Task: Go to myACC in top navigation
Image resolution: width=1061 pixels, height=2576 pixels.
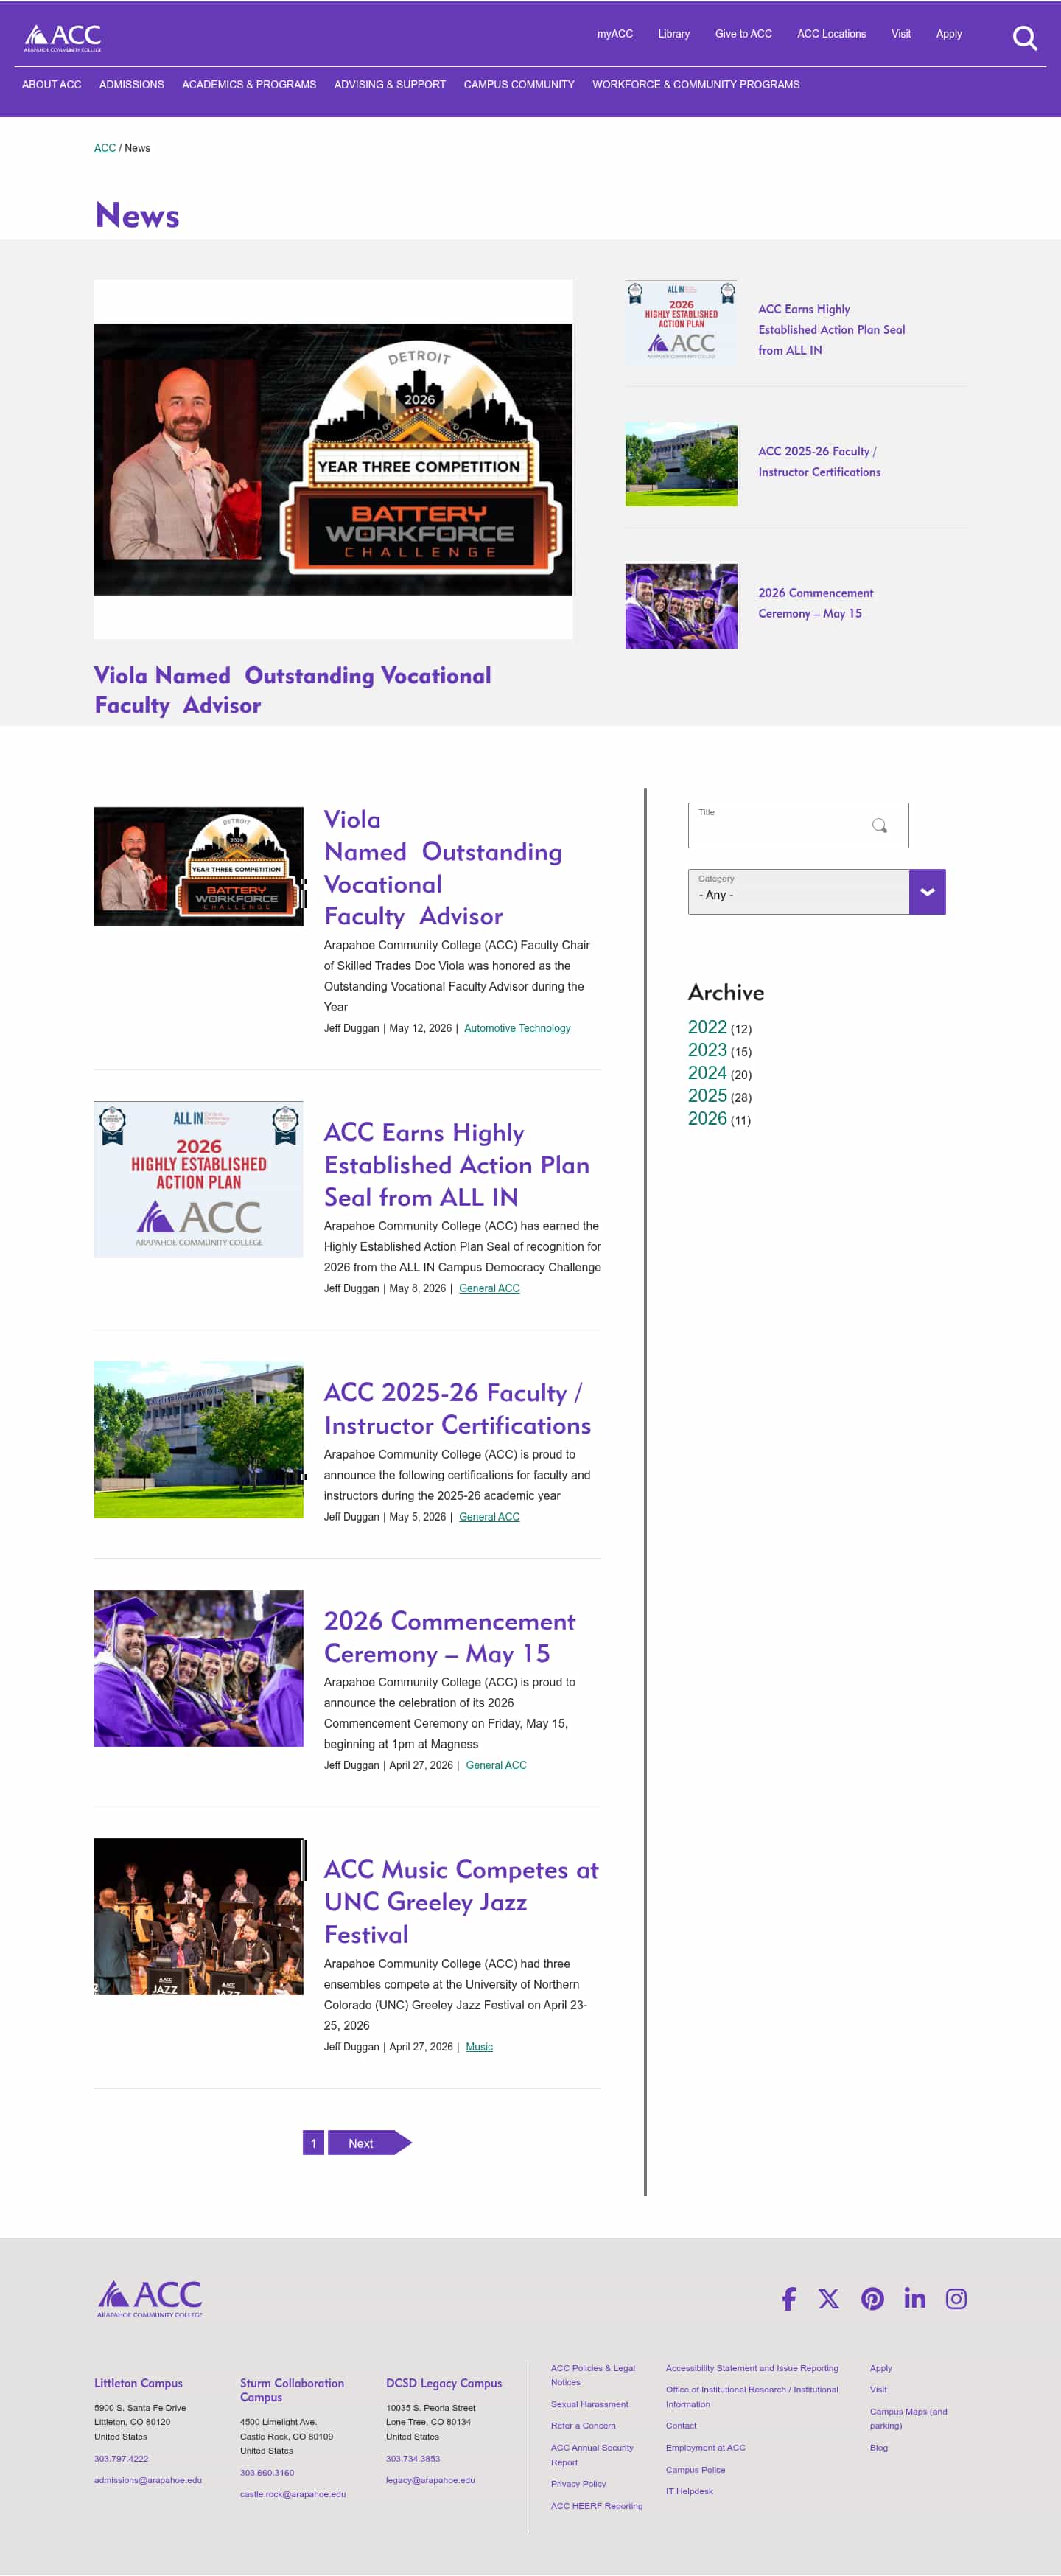Action: (x=615, y=34)
